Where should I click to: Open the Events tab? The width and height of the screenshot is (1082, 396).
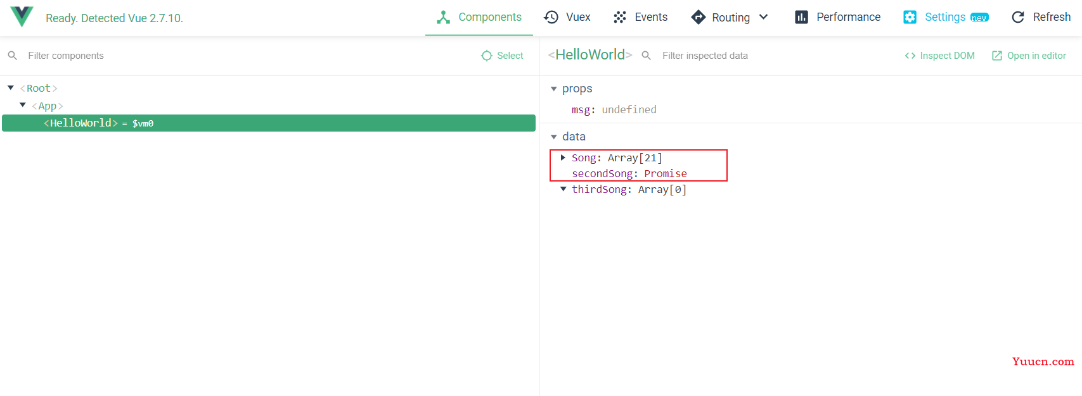click(x=640, y=18)
